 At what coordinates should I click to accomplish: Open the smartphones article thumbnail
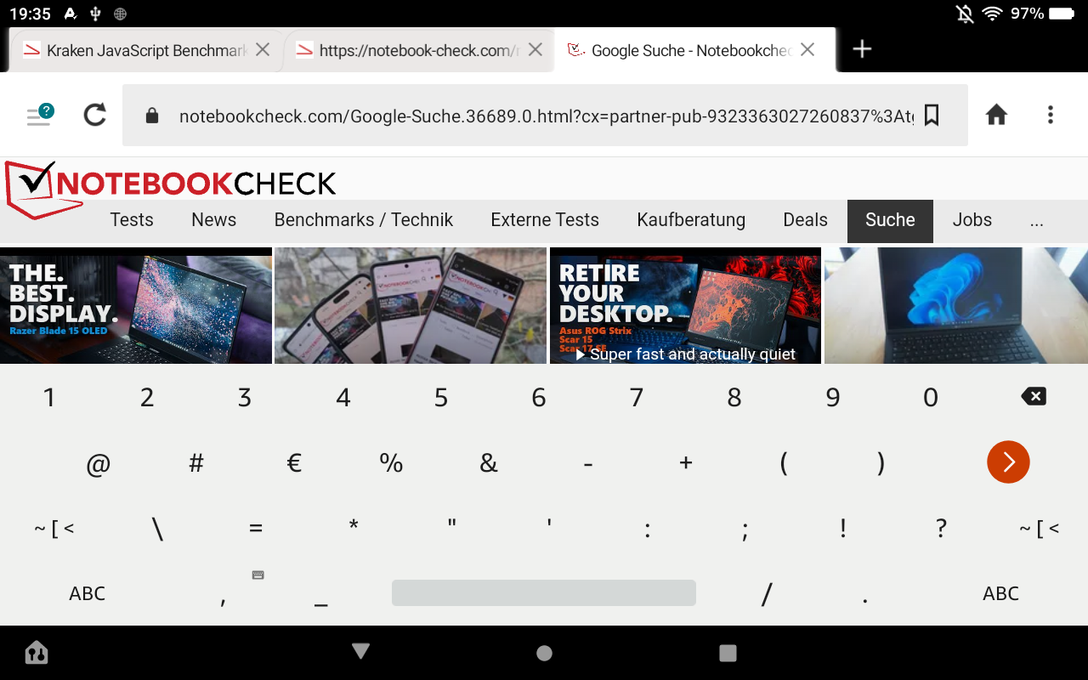[x=411, y=306]
